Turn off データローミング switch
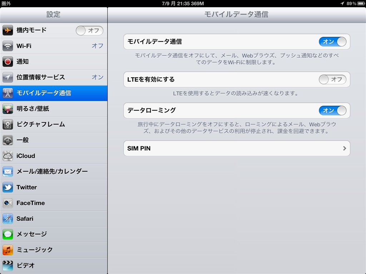This screenshot has width=366, height=274. [x=332, y=111]
